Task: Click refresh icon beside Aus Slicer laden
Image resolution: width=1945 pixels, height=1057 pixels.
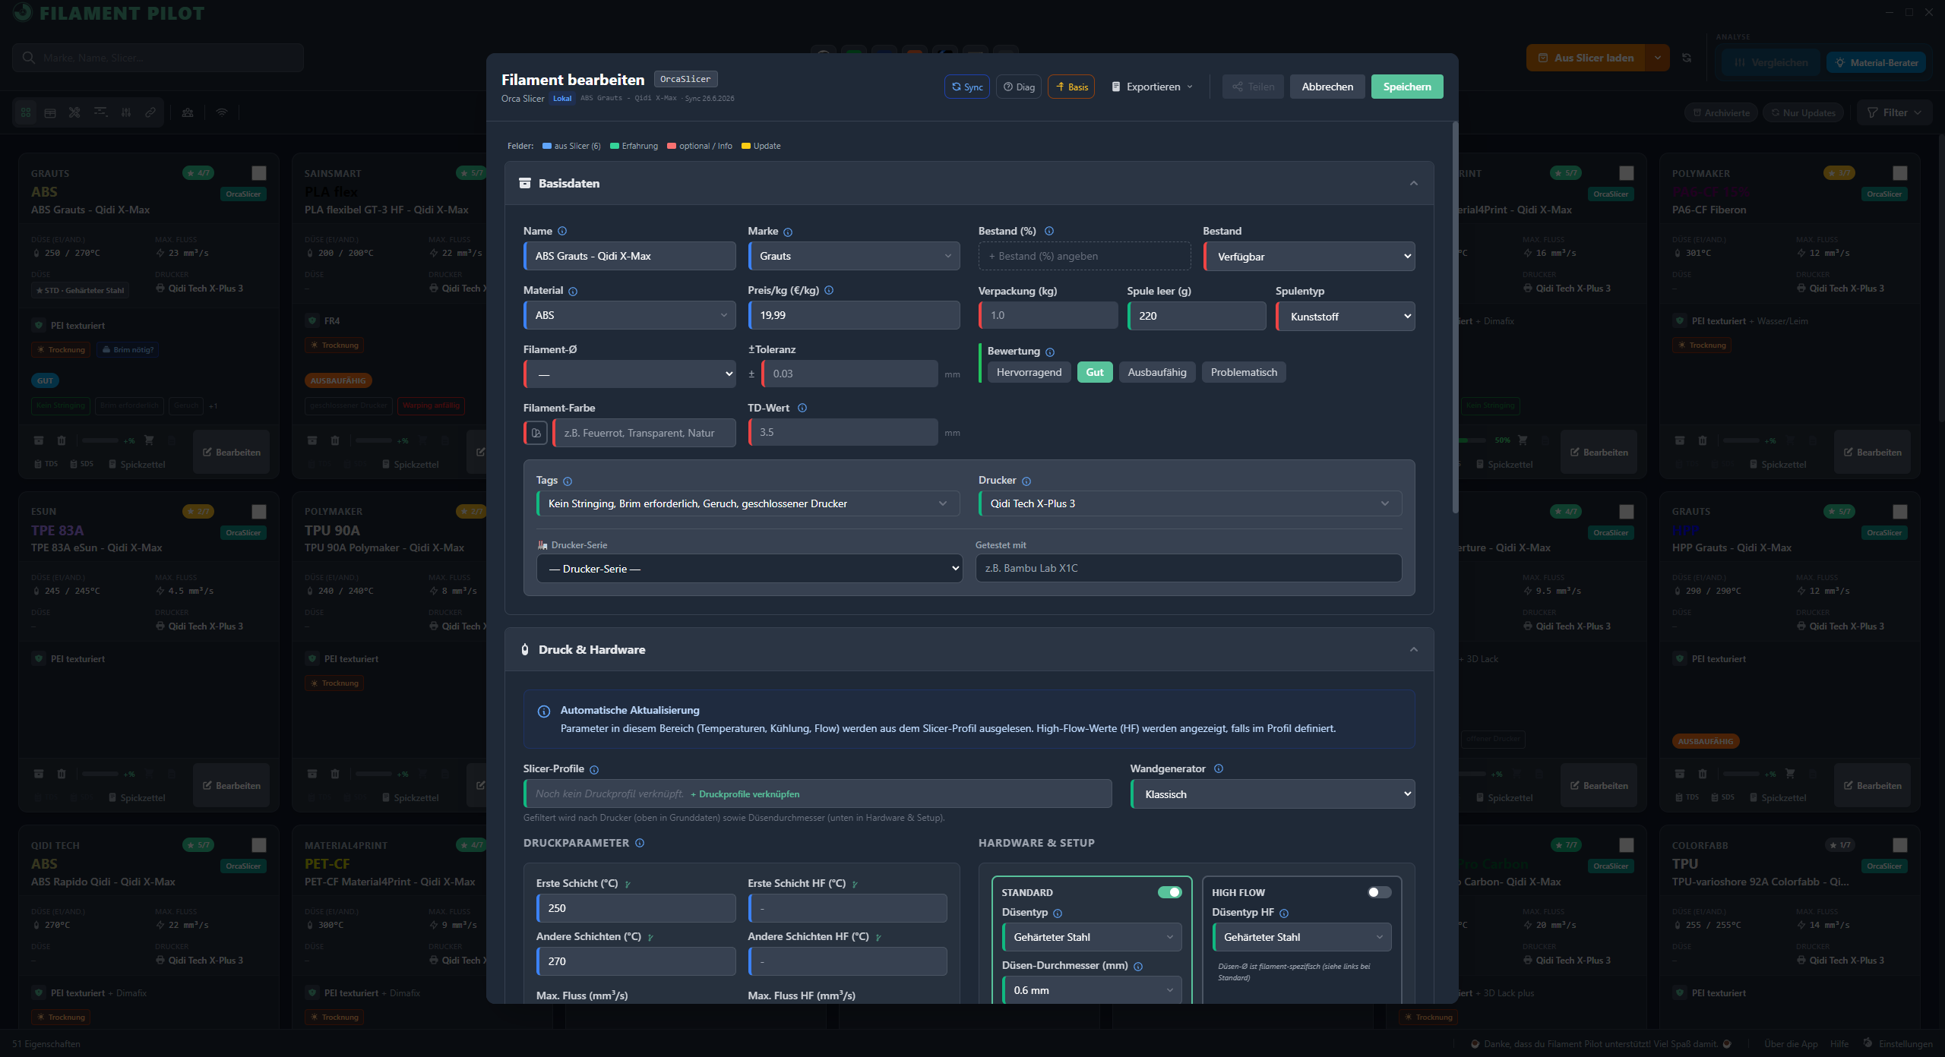Action: click(1687, 58)
